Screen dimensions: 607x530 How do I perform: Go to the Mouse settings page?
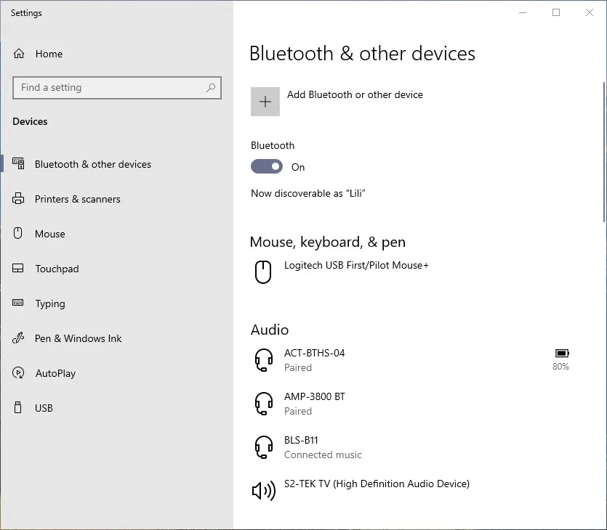pyautogui.click(x=49, y=234)
